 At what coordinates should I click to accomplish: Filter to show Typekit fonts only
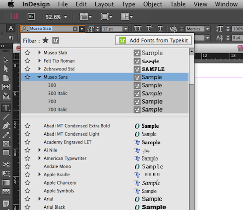click(x=56, y=41)
